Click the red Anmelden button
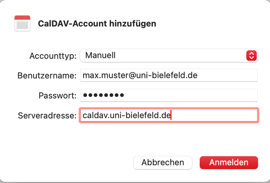This screenshot has width=270, height=183. [228, 162]
